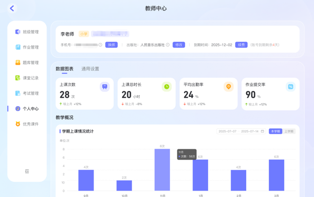Viewport: 314px width, 197px height.
Task: Click the start date 2025-07-07 field
Action: tap(227, 131)
